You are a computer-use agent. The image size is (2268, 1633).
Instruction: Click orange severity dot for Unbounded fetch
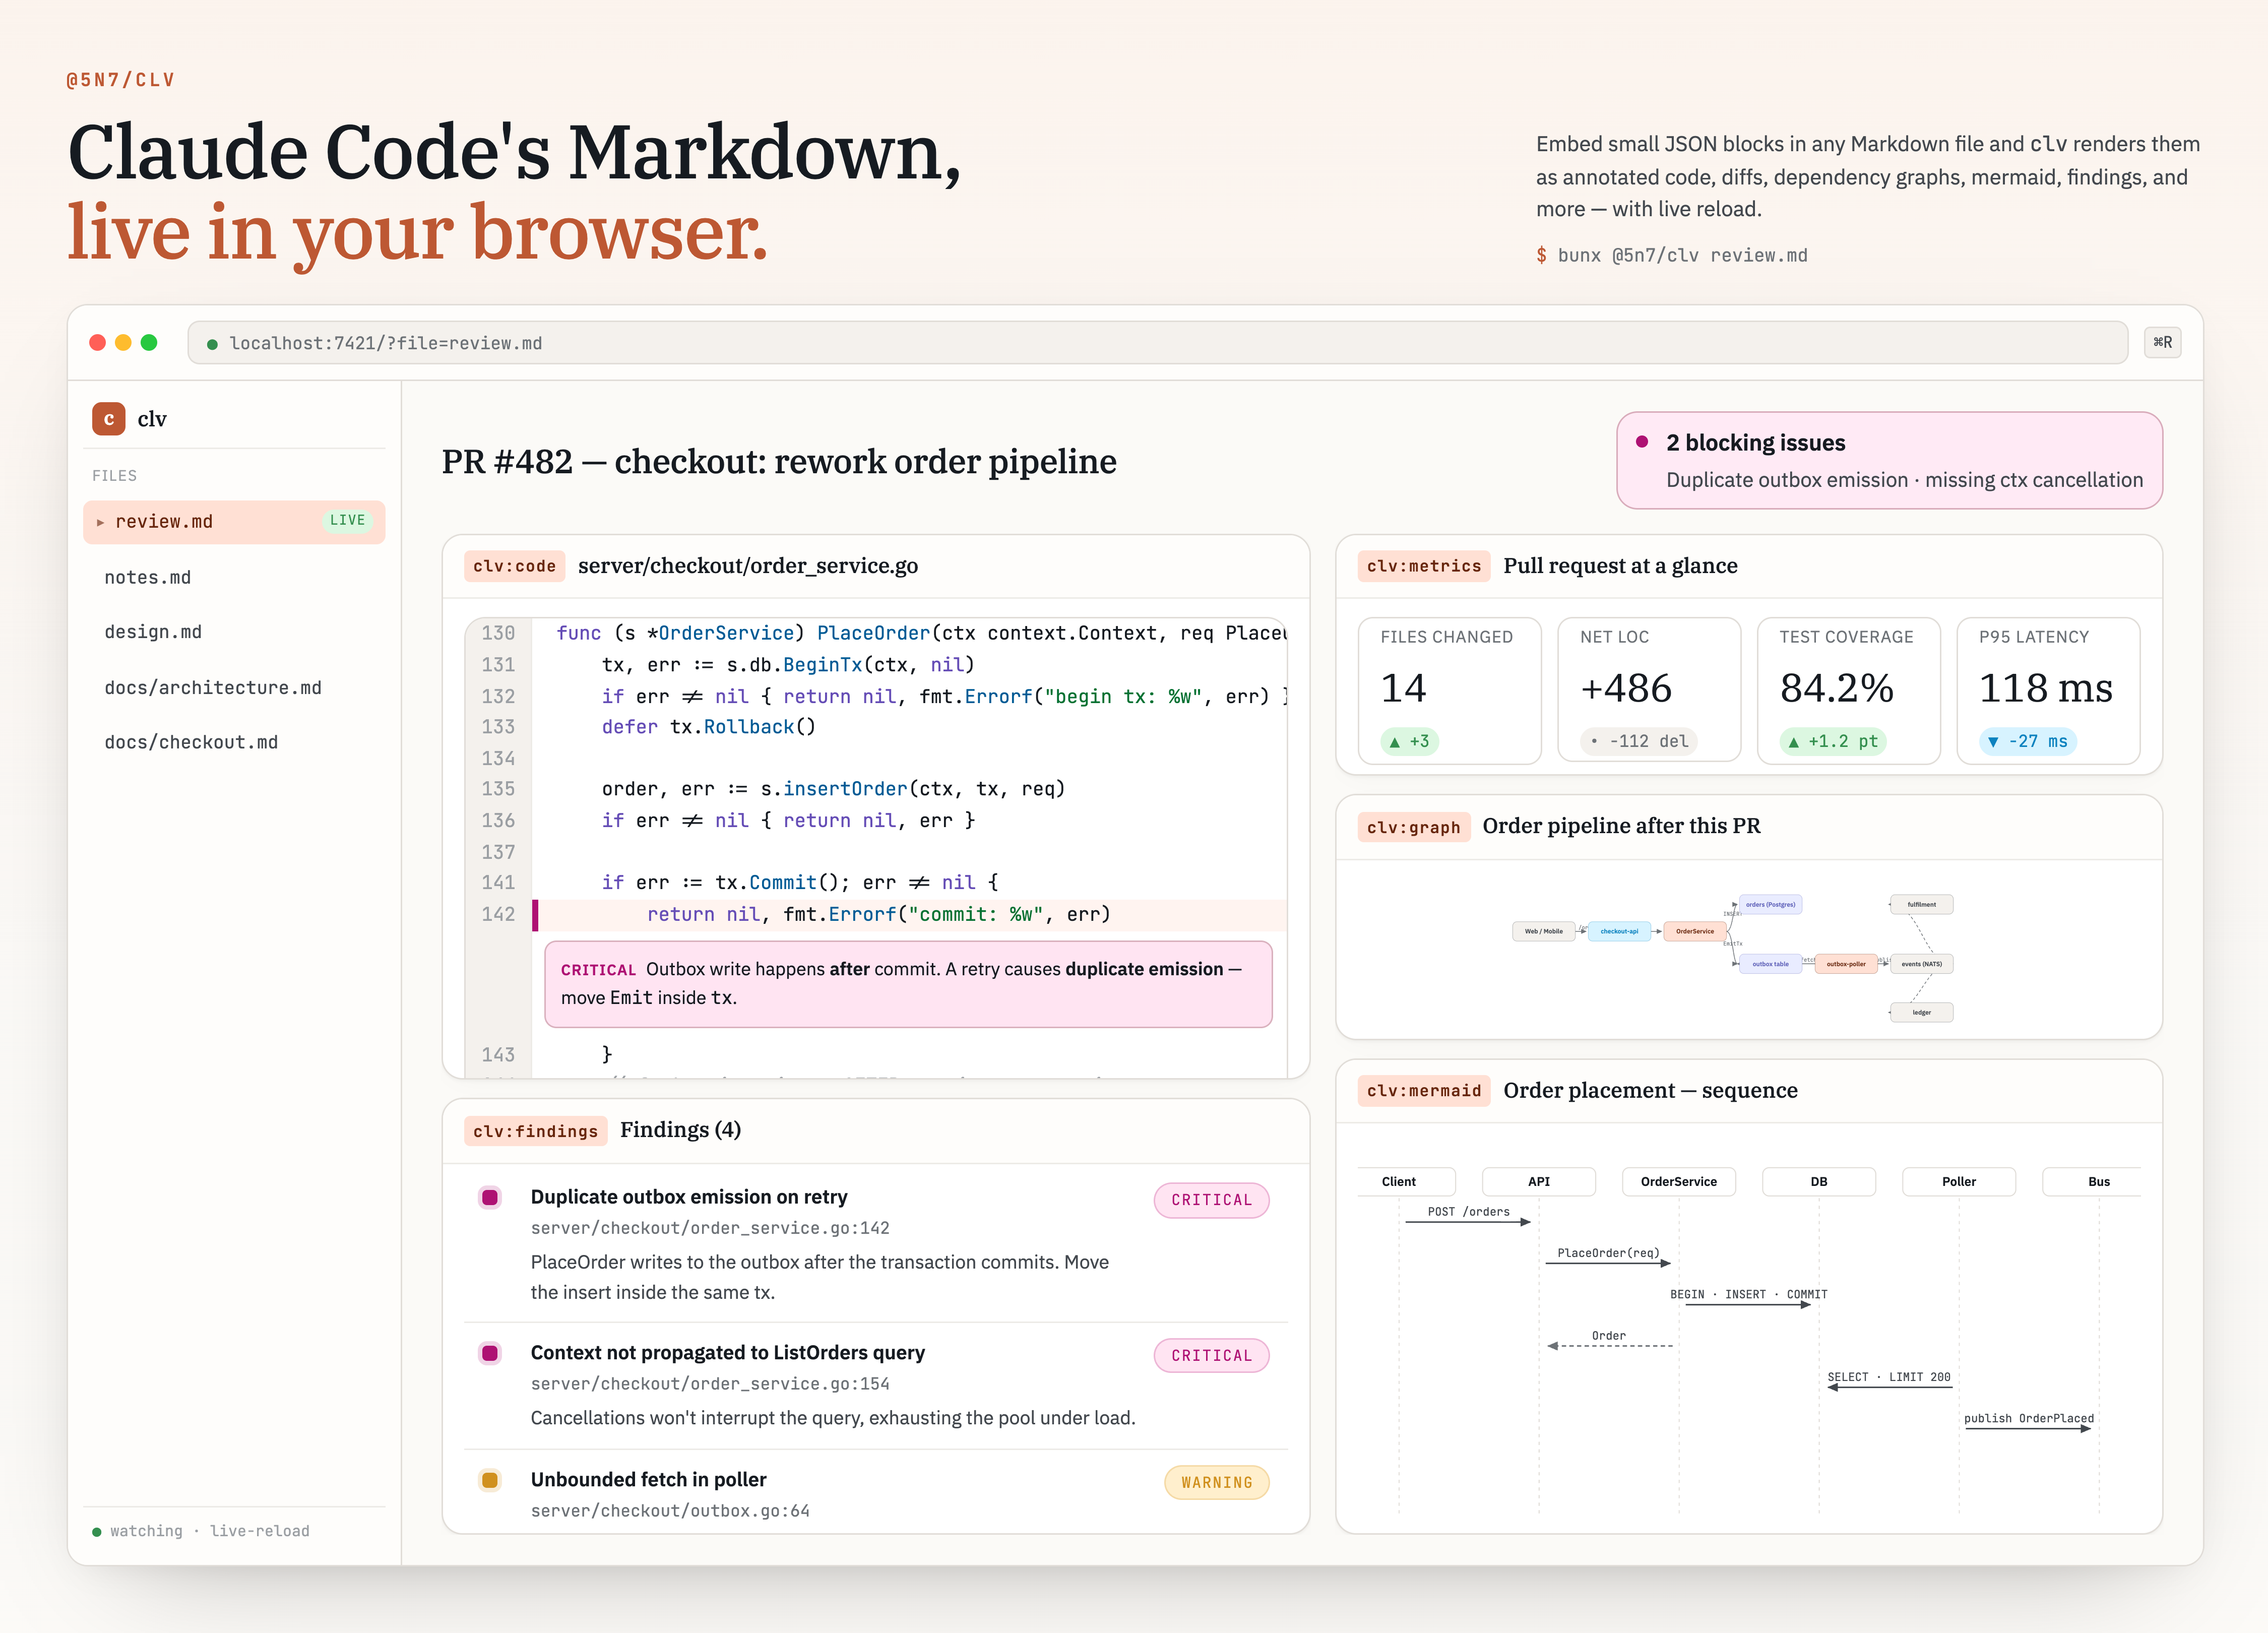(x=490, y=1481)
